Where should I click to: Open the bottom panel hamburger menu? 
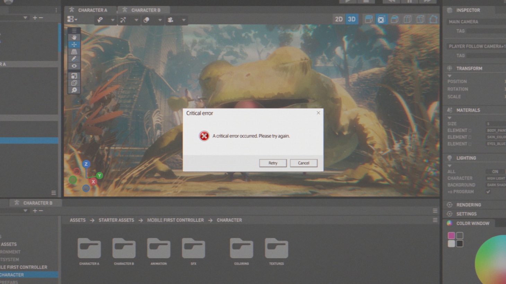coord(435,211)
